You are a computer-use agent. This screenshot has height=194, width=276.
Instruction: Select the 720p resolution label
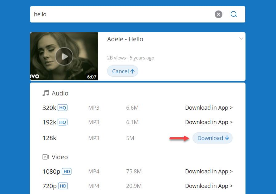coord(50,186)
